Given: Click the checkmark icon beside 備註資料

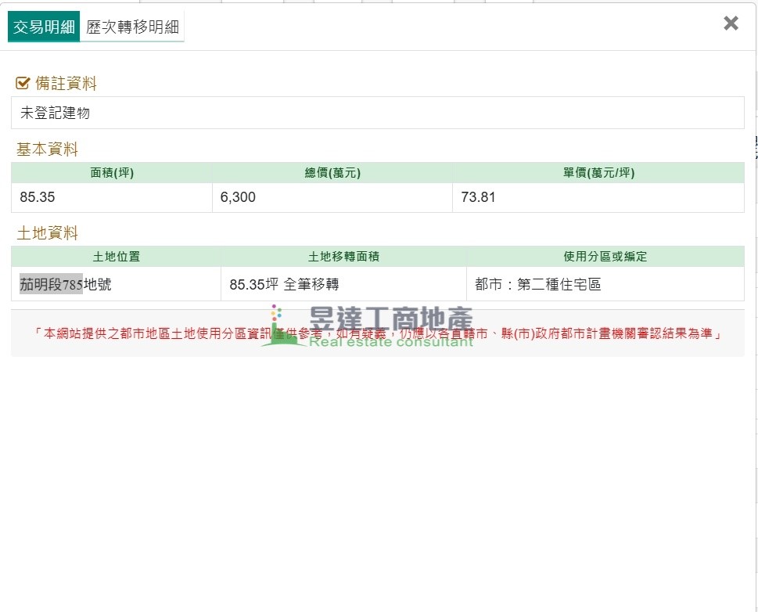Looking at the screenshot, I should click(x=23, y=83).
